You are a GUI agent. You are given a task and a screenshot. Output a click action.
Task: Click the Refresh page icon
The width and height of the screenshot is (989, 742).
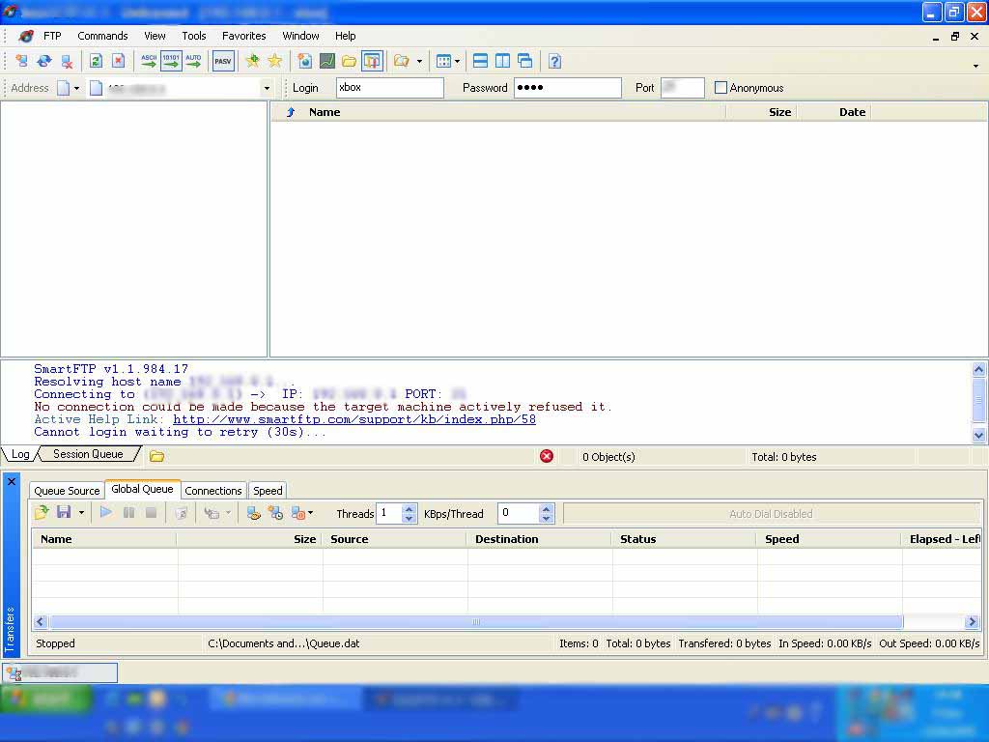click(x=96, y=61)
